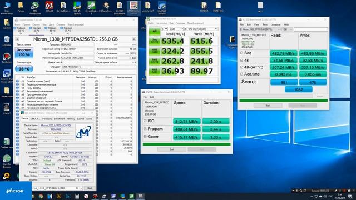The width and height of the screenshot is (356, 200).
Task: Toggle the ISO checkbox in Copy-Benchmark window
Action: [x=145, y=121]
